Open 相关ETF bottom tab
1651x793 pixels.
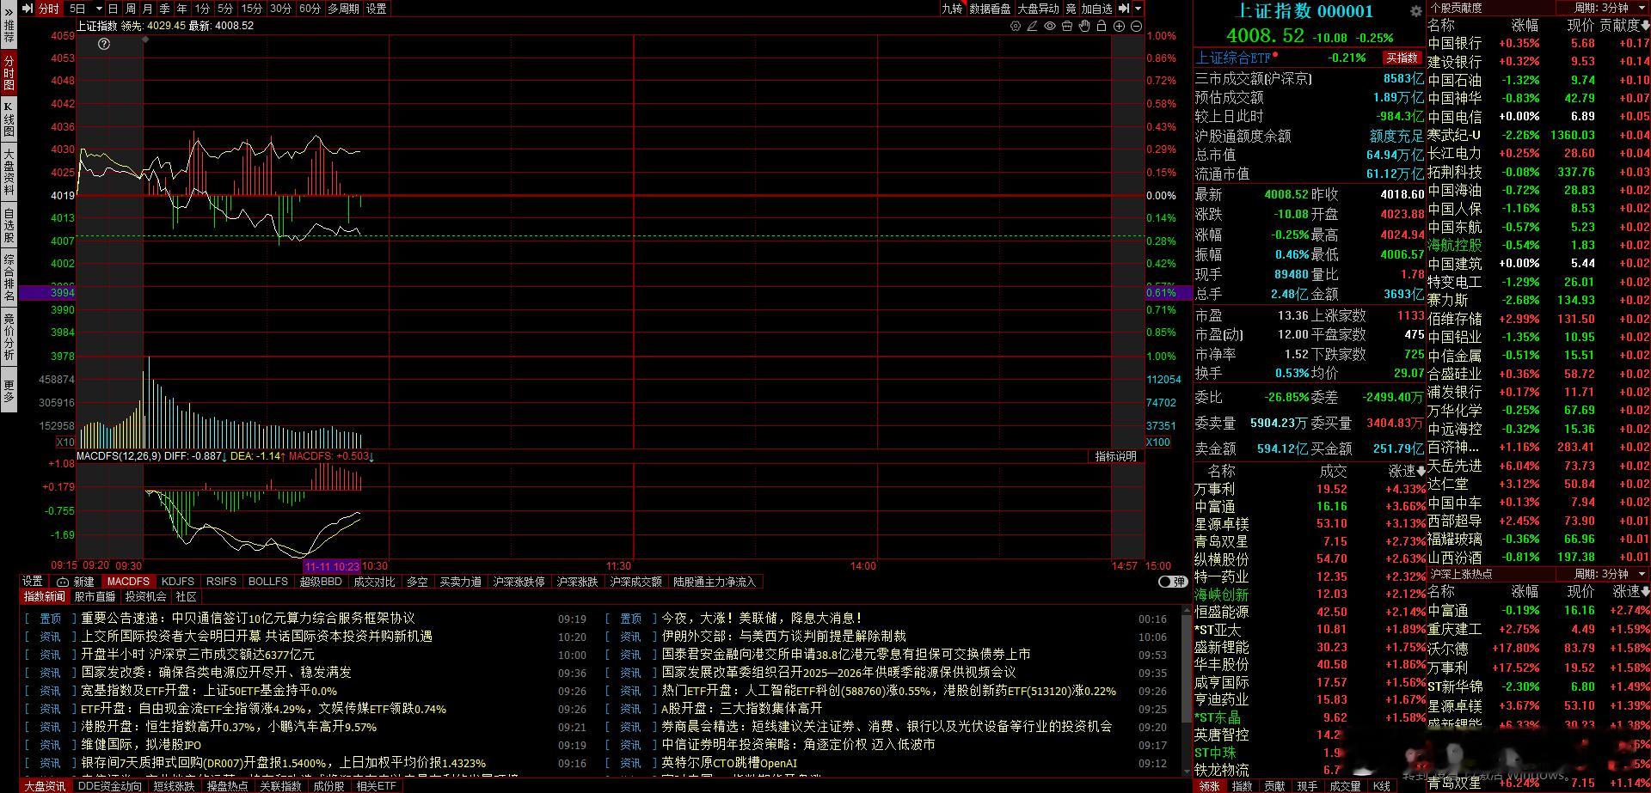tap(376, 786)
